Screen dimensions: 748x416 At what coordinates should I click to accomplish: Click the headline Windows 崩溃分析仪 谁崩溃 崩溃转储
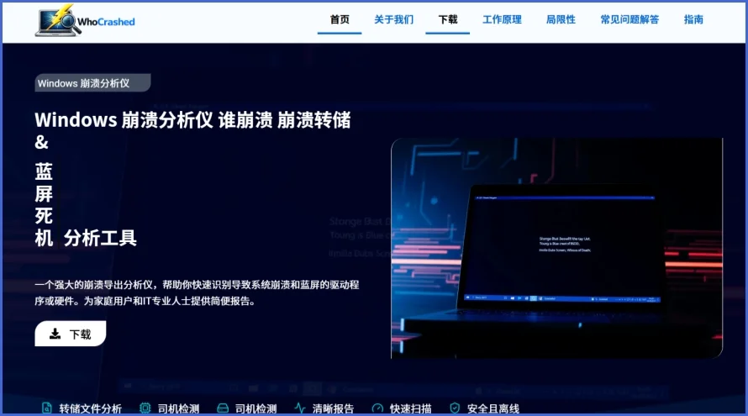click(192, 119)
